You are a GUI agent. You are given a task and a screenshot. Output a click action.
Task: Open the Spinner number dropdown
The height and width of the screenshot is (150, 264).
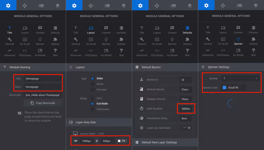point(240,78)
